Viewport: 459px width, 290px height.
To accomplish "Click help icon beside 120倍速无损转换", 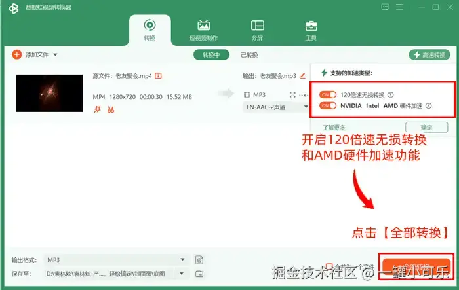I will 391,95.
